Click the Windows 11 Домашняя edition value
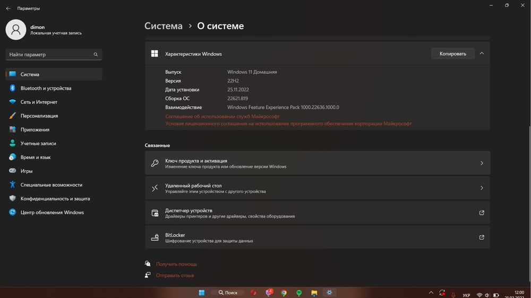This screenshot has height=298, width=531. point(252,72)
